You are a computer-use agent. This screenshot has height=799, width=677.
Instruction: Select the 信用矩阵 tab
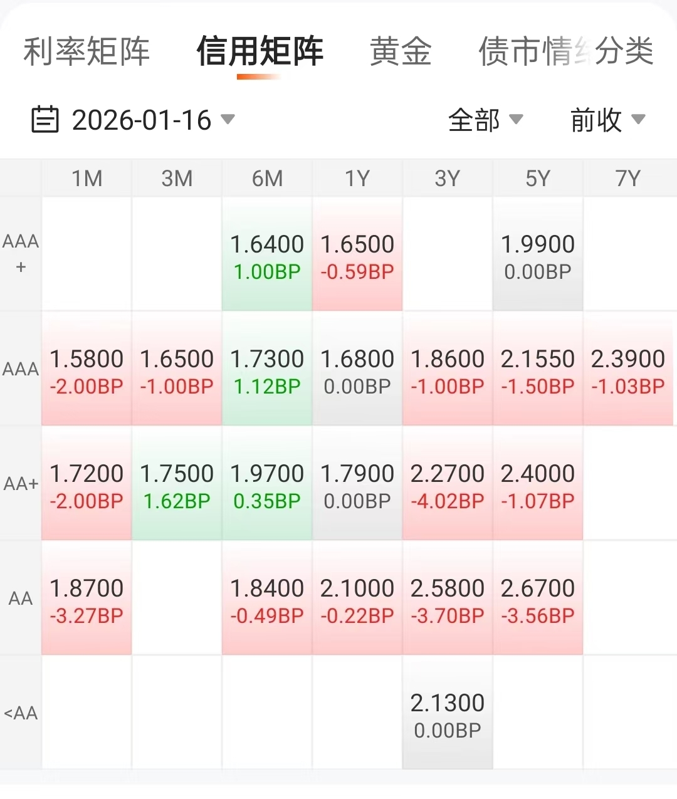pos(260,51)
